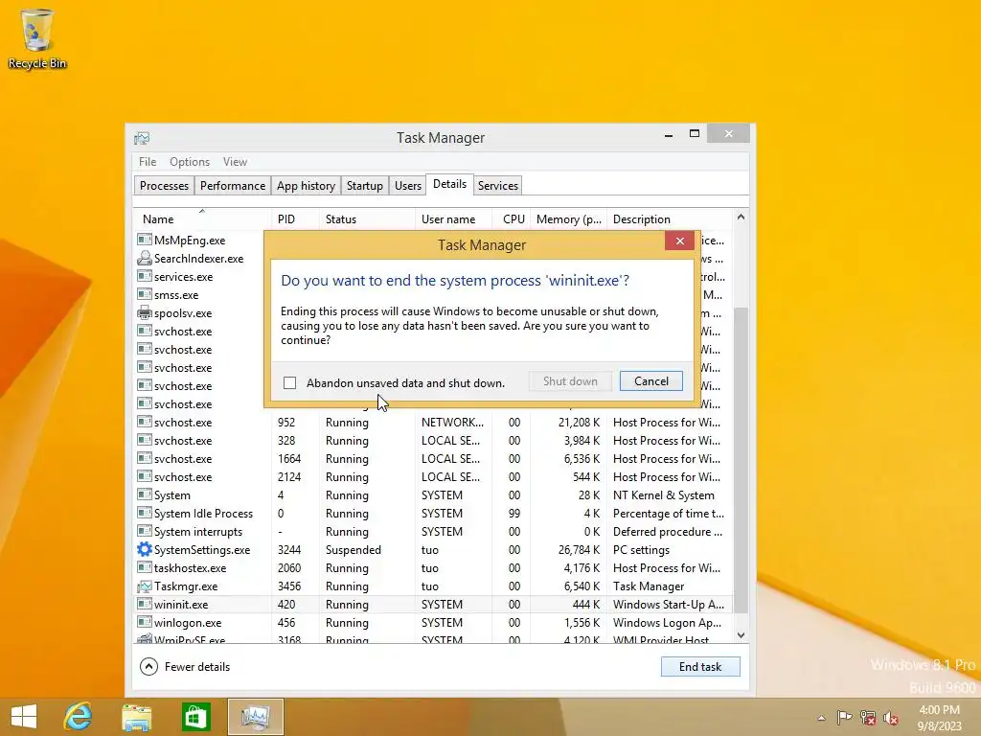Click the End task button

pos(700,667)
